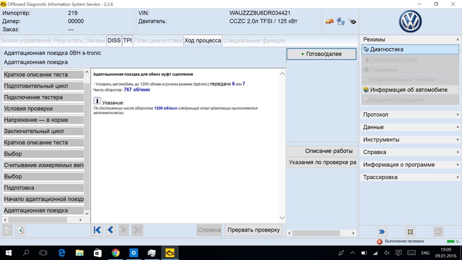462x260 pixels.
Task: Expand the Трассировка section
Action: (458, 177)
